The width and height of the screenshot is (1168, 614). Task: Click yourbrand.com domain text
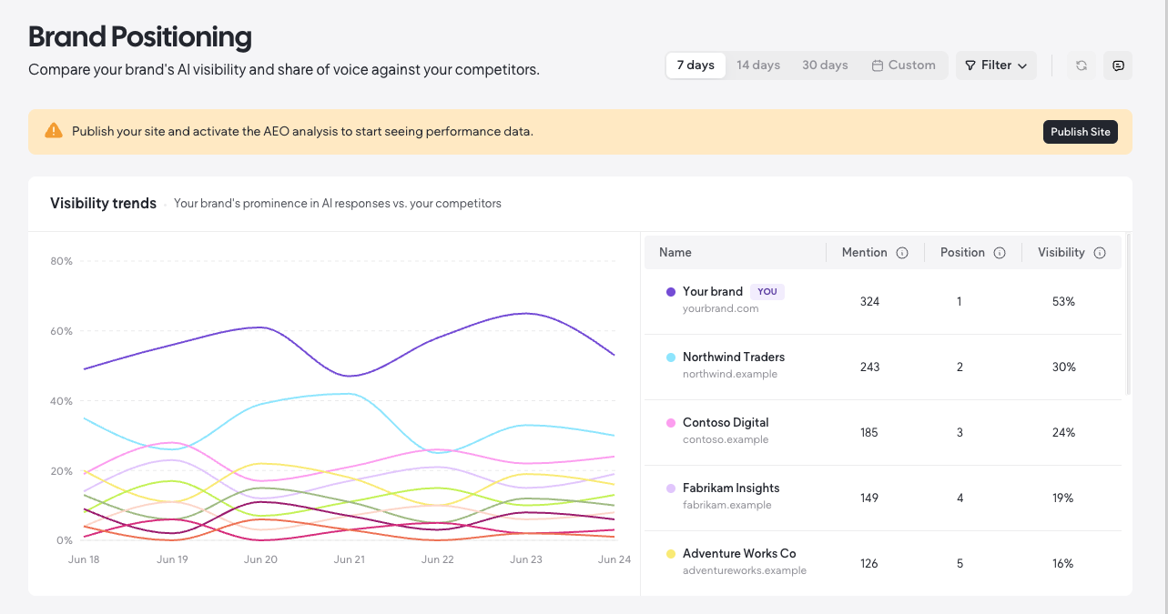[x=720, y=309]
